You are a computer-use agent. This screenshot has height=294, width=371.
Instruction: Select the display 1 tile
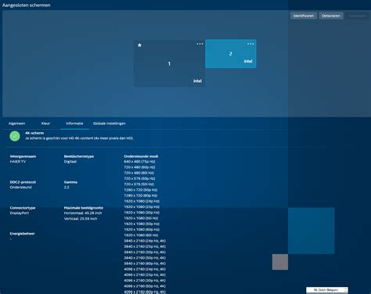pos(169,63)
